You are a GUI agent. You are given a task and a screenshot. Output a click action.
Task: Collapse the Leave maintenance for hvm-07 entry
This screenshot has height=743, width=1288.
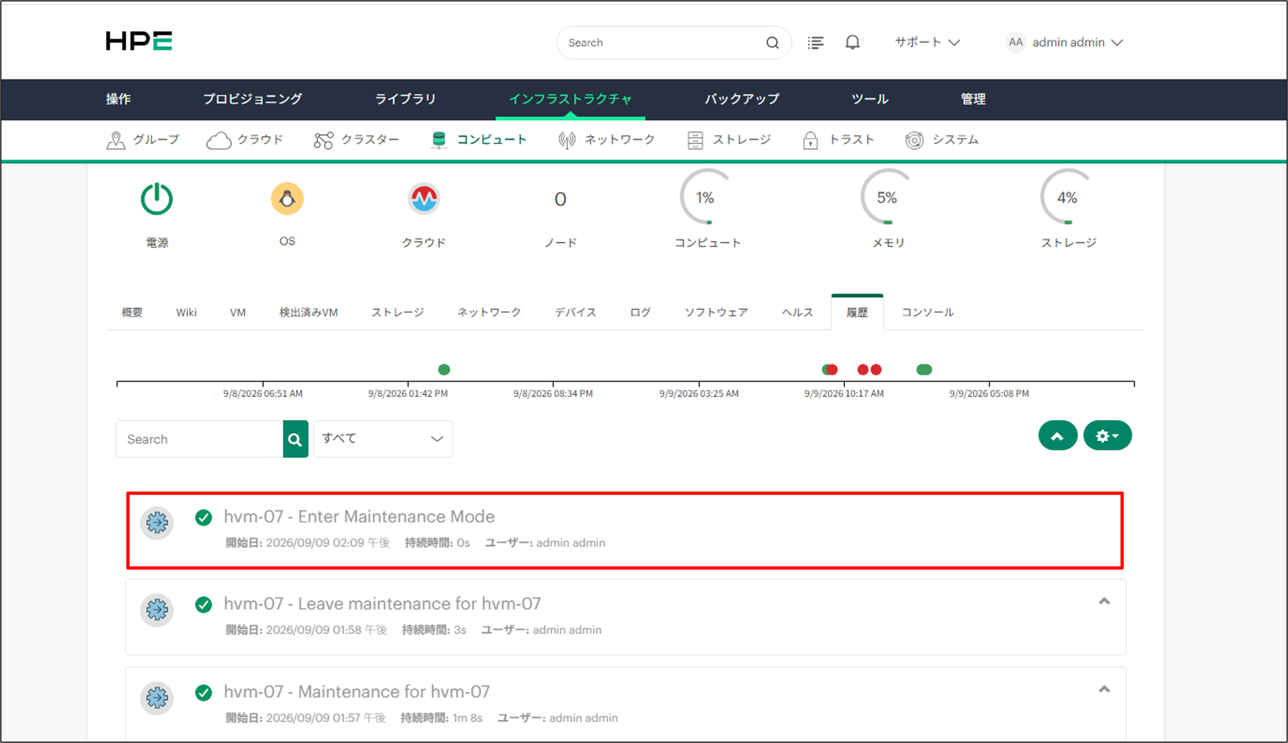[1104, 601]
